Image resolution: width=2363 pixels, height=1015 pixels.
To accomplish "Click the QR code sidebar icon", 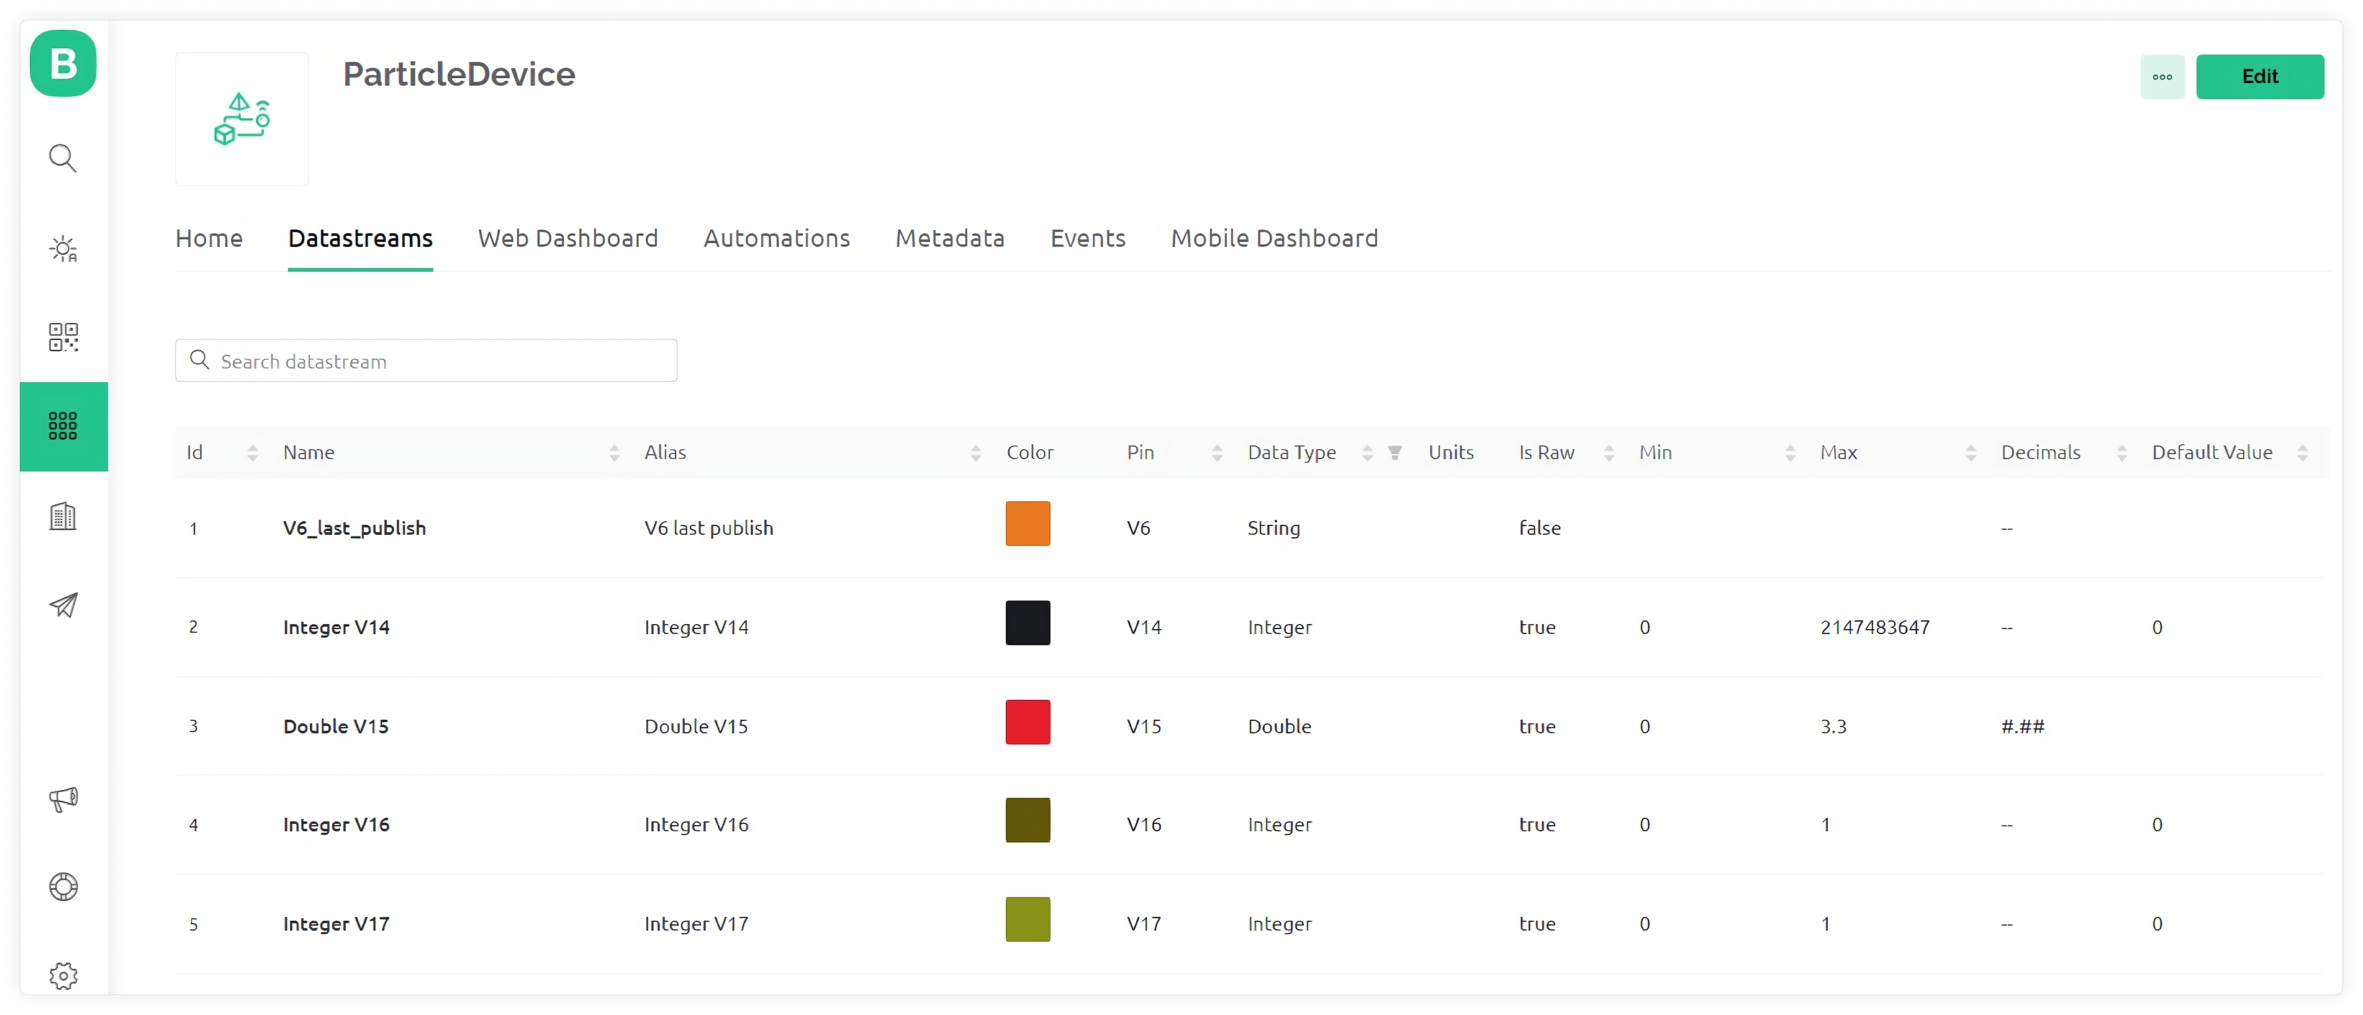I will pos(62,336).
